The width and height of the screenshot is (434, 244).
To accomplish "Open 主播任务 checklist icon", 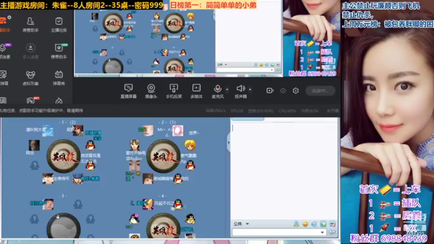I will 59,24.
